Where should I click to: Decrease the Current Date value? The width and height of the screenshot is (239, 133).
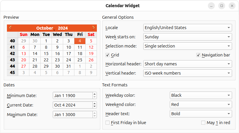point(95,107)
